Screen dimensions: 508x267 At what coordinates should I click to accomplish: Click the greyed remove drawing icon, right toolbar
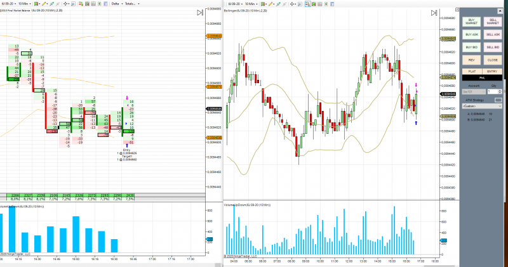coord(284,4)
